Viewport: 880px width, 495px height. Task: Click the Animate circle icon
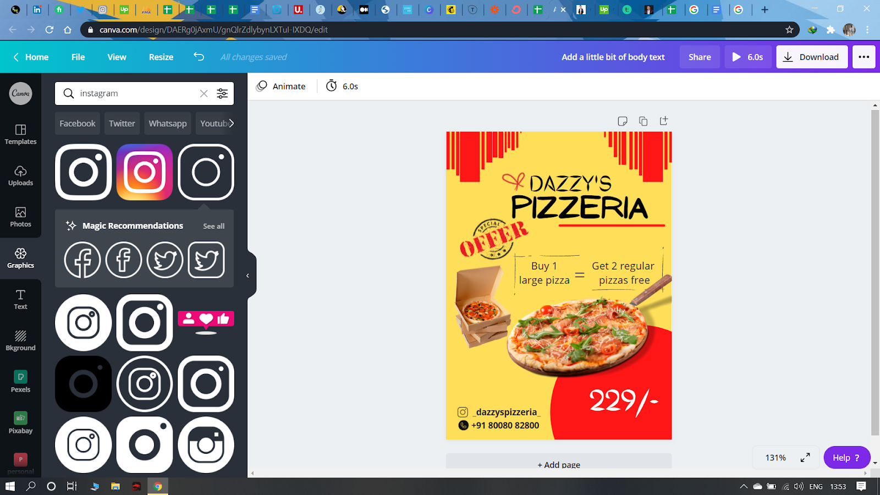tap(262, 86)
